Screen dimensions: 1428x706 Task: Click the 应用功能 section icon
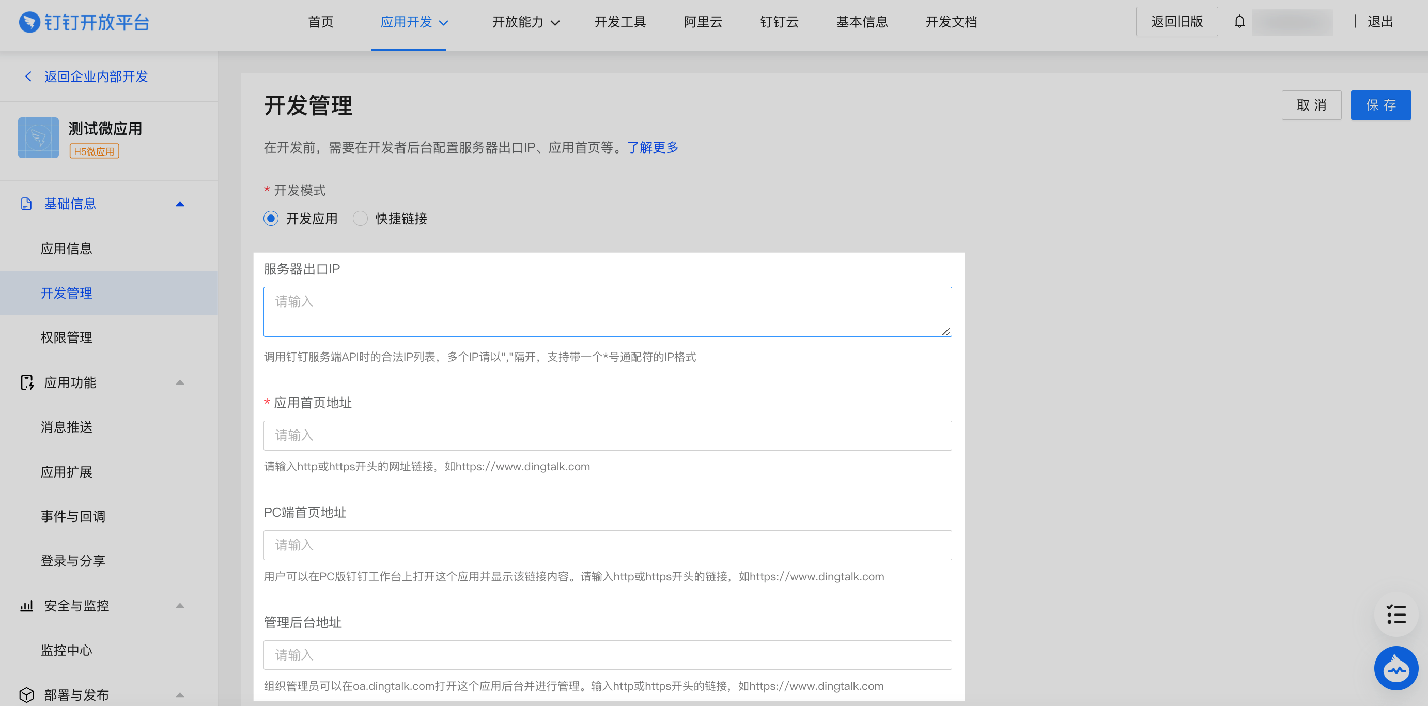(x=27, y=382)
